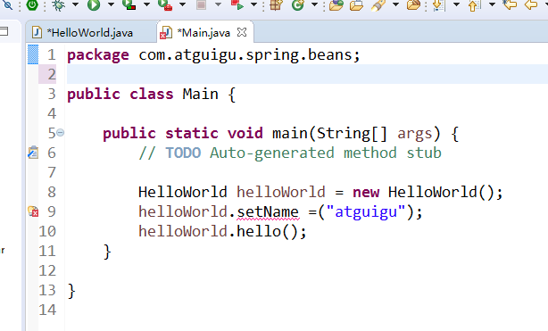Open the Next Annotation dropdown arrow

pos(456,4)
